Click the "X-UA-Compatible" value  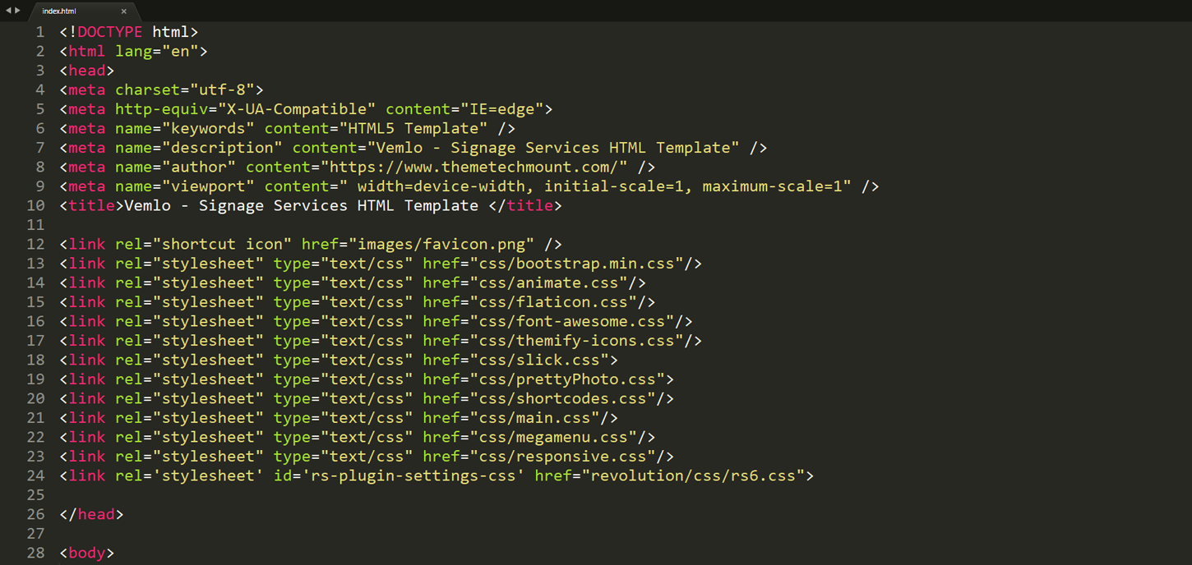(297, 109)
